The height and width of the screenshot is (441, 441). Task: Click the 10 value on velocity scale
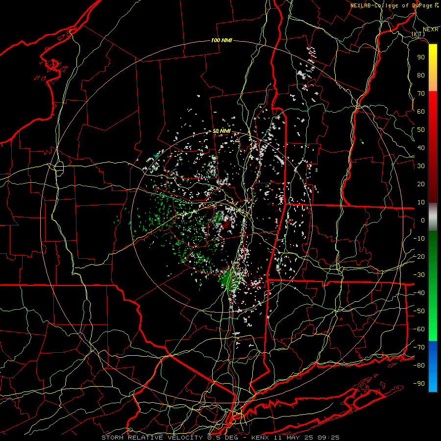[x=421, y=202]
